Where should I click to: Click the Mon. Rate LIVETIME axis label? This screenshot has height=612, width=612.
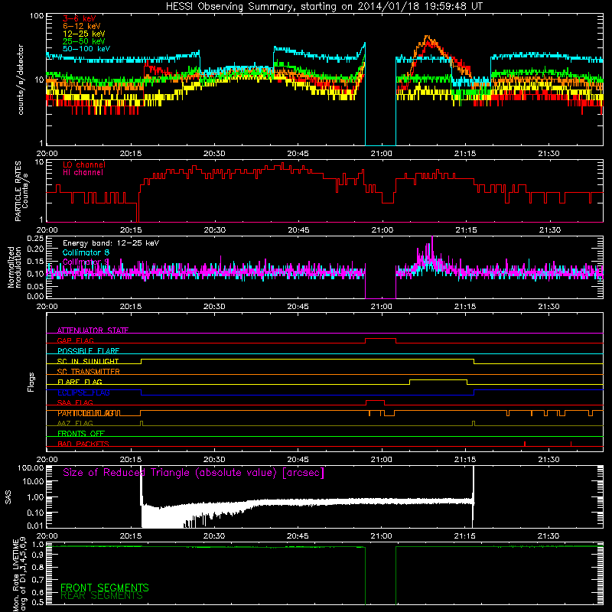18,574
